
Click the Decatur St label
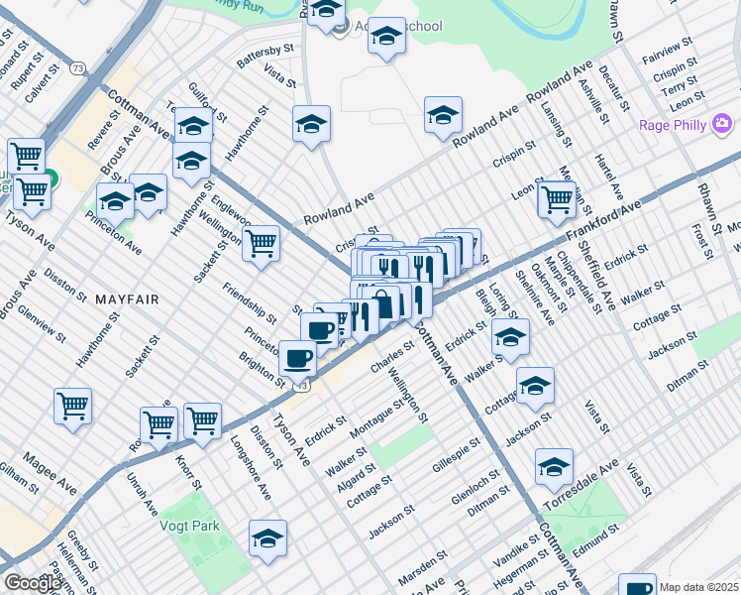click(614, 88)
